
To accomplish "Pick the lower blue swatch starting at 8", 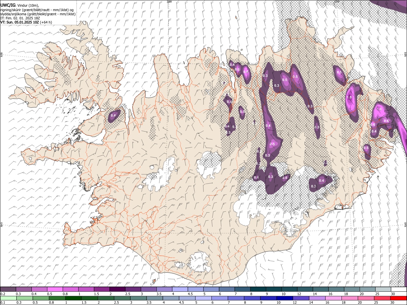I will [252, 298].
